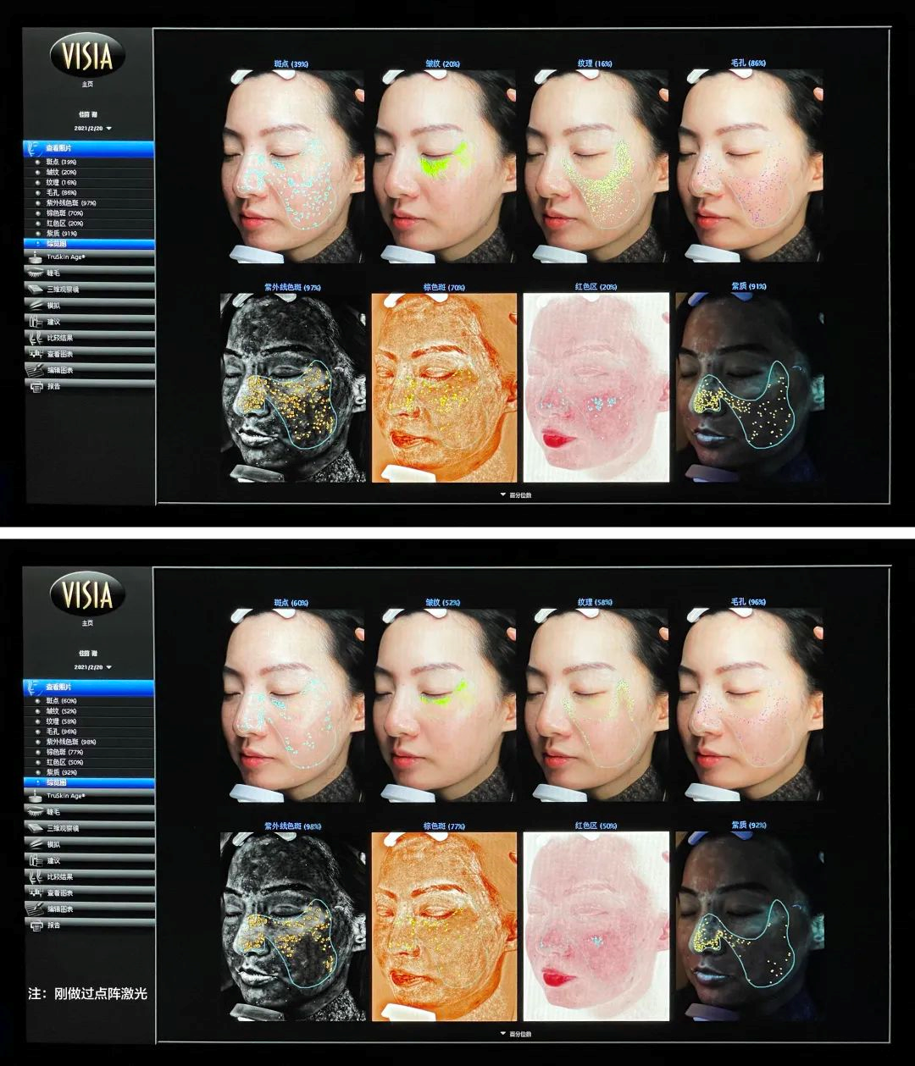
Task: Expand the 百分位数 dropdown under the upper thumbnails
Action: pyautogui.click(x=517, y=494)
